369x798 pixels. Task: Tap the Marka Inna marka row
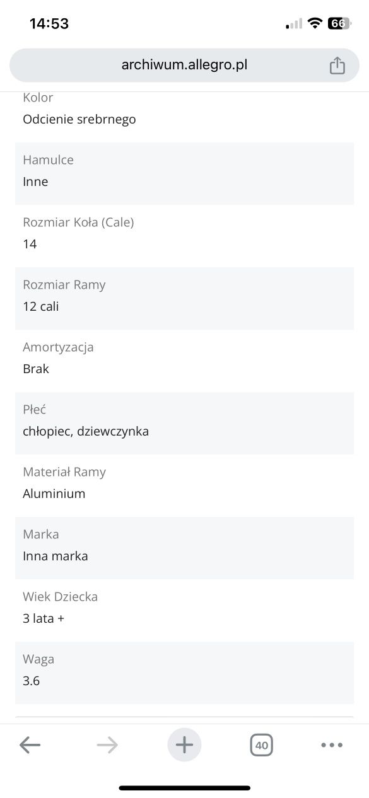(x=184, y=548)
